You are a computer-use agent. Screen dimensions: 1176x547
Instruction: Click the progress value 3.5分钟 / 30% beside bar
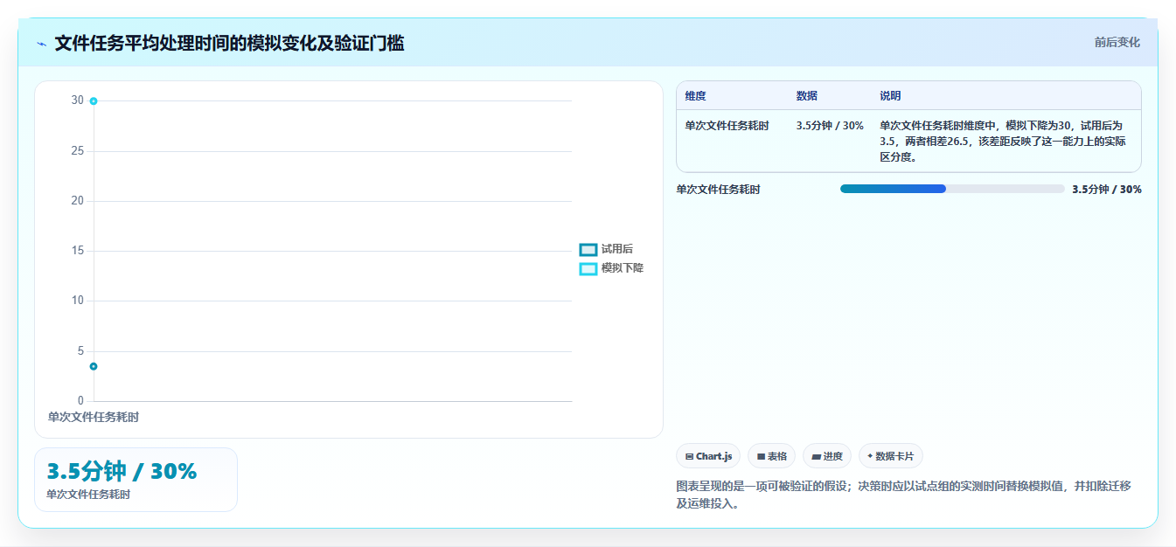[x=1107, y=190]
